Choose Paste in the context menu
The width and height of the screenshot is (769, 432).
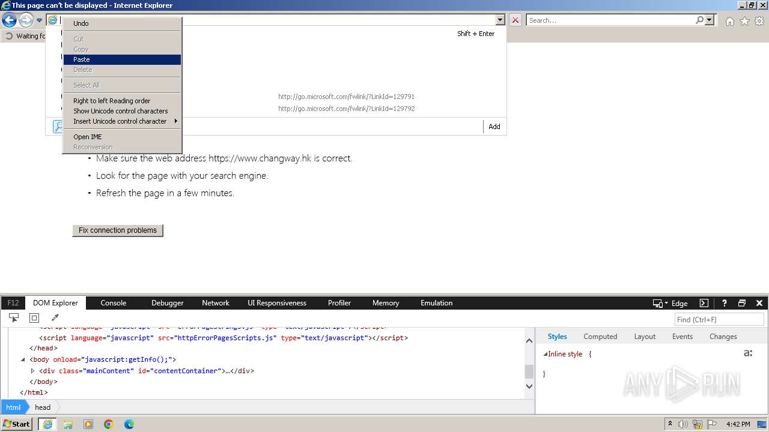122,59
